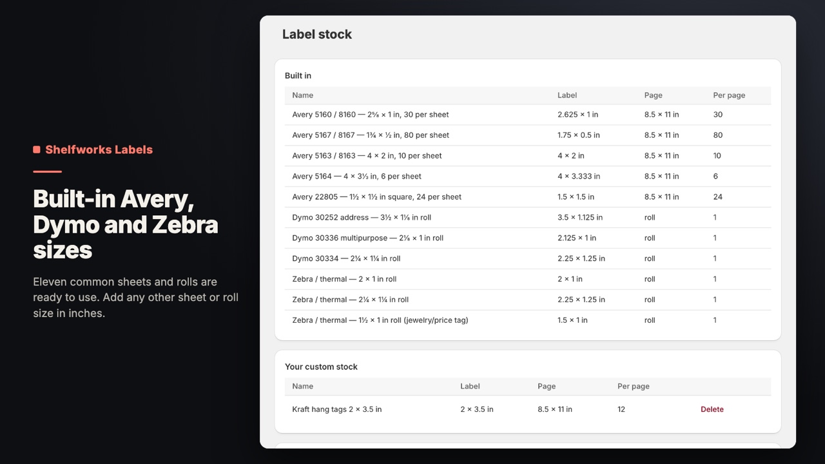The height and width of the screenshot is (464, 825).
Task: Click the Page column header in Built in table
Action: tap(653, 95)
